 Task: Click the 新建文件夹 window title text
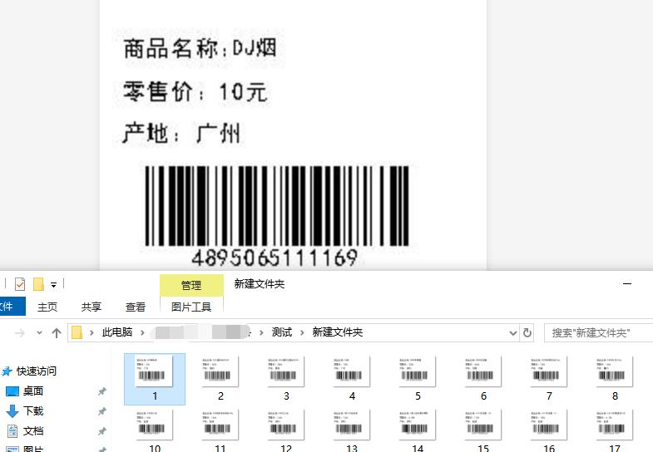(260, 284)
